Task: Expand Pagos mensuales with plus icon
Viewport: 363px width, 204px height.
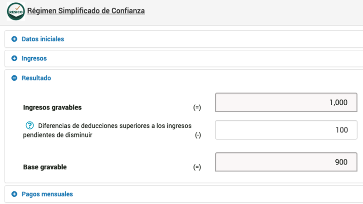Action: coord(15,194)
